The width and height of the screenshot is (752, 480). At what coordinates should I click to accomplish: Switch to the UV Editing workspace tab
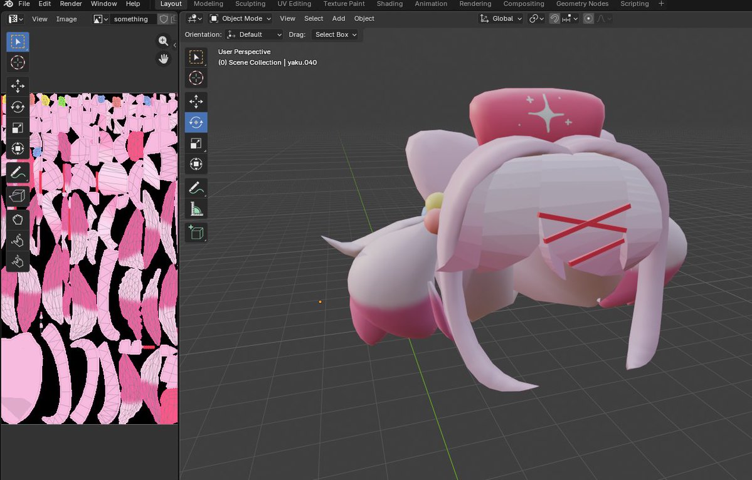295,4
